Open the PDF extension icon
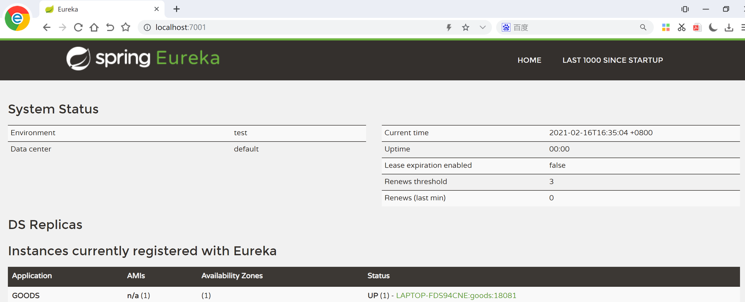 [697, 28]
